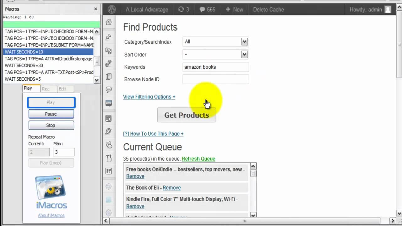Click the green macro progress bar
This screenshot has width=402, height=226.
52,24
